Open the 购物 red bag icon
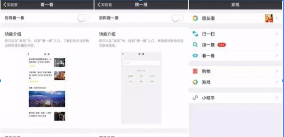Screen dimensions: 284x137 (x=195, y=71)
